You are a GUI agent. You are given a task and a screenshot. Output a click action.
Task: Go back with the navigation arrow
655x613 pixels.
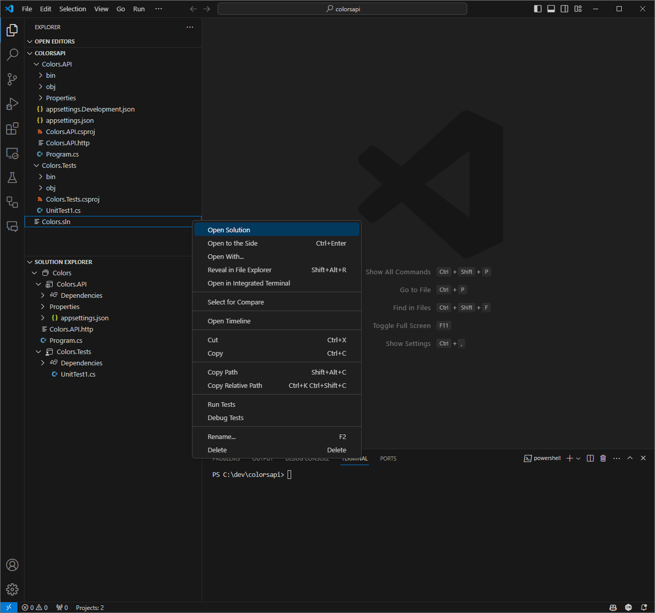[193, 9]
